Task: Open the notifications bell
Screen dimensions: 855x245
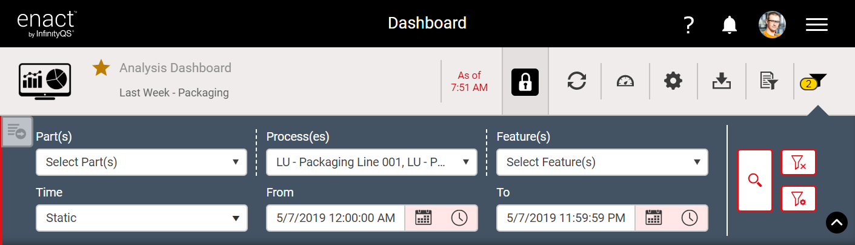Action: [730, 25]
